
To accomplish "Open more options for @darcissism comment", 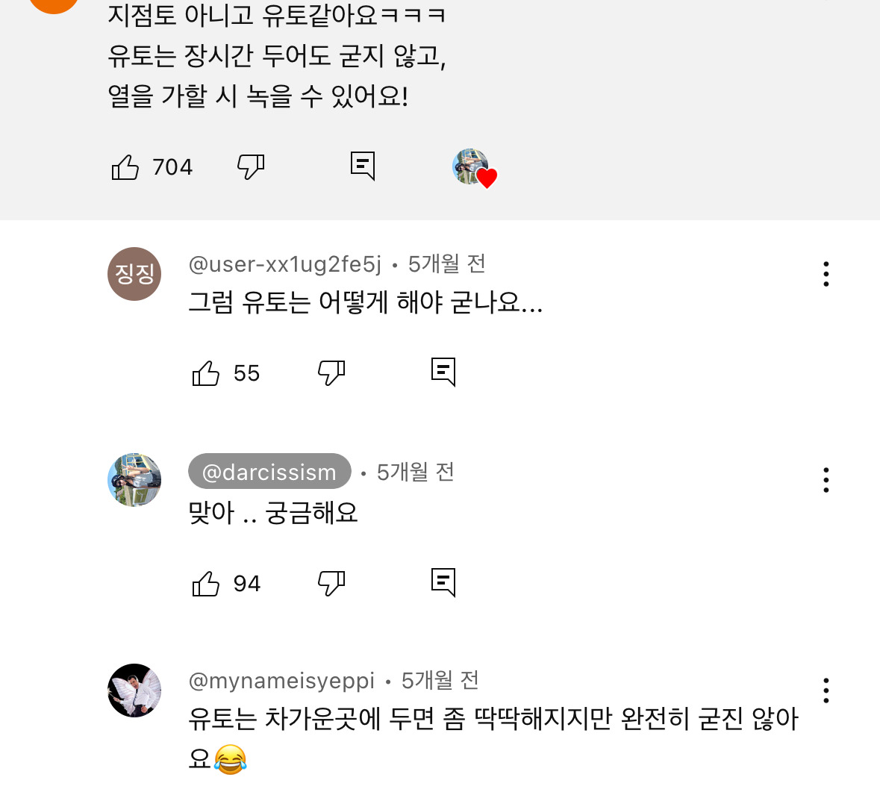I will point(826,480).
